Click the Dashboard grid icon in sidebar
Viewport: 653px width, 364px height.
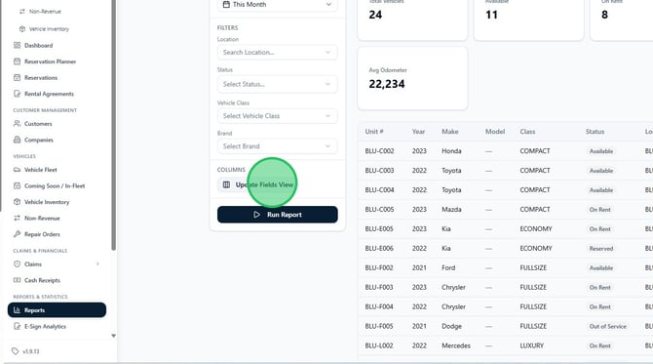(18, 45)
